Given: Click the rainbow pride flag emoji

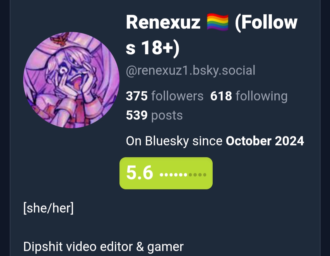Looking at the screenshot, I should [218, 22].
